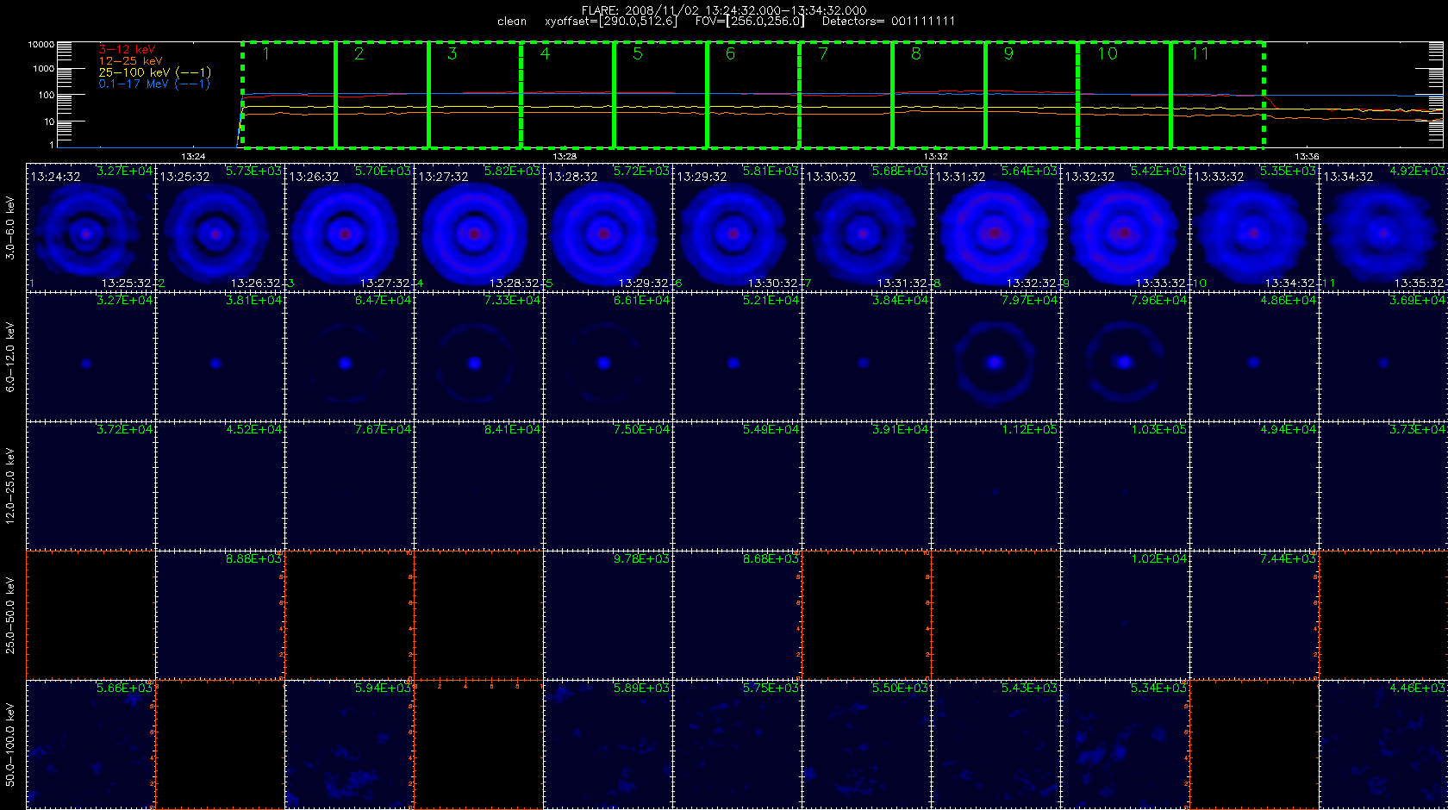Viewport: 1448px width, 810px height.
Task: Select interval 7 in the lightcurve plot
Action: pyautogui.click(x=846, y=95)
